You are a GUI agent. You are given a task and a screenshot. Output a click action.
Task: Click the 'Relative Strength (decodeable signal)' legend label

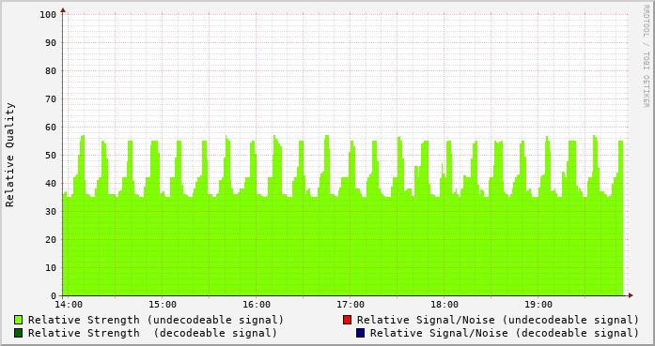(x=152, y=334)
